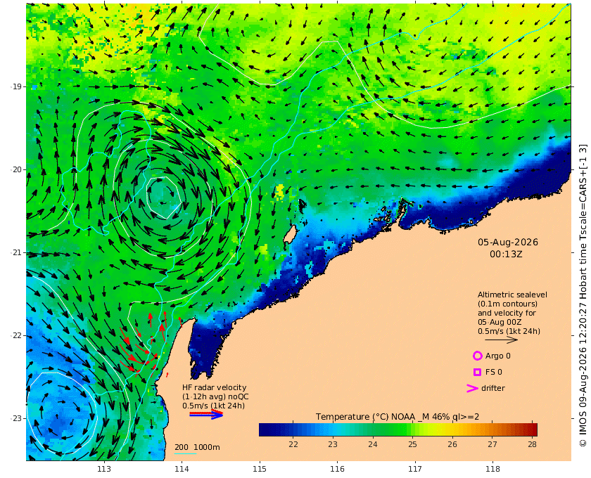Image resolution: width=591 pixels, height=478 pixels.
Task: Click the magenta FS square legend icon
Action: 477,372
